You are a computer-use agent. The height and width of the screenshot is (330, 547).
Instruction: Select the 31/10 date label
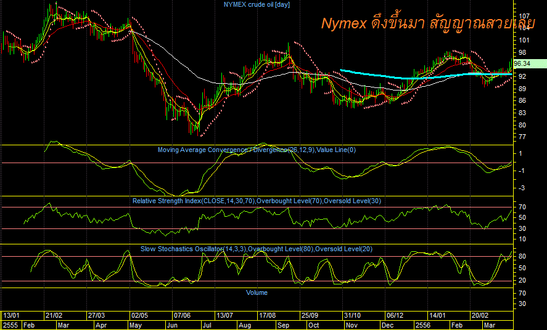pos(353,315)
